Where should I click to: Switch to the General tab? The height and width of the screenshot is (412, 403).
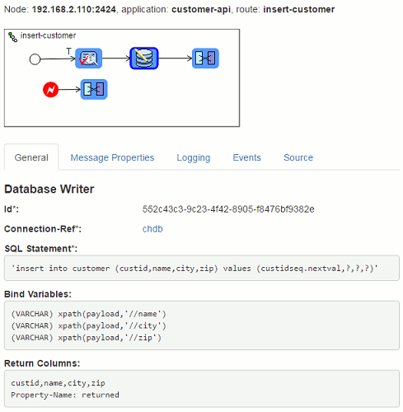click(31, 157)
